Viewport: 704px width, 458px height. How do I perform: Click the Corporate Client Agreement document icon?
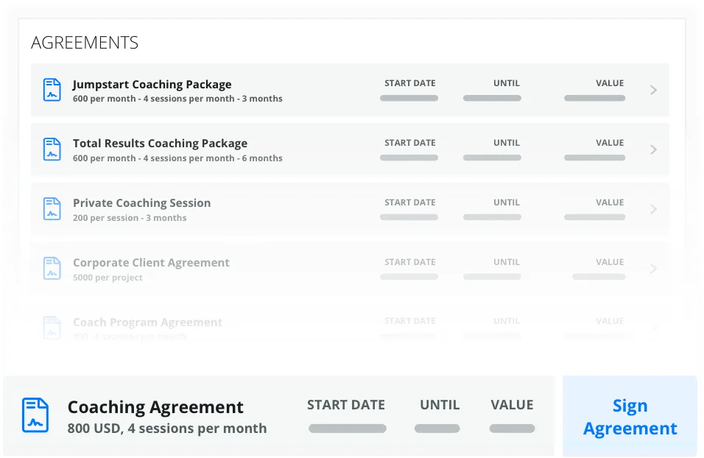52,268
